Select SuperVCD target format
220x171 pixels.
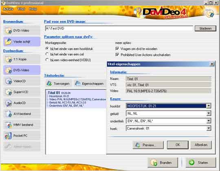point(22,92)
